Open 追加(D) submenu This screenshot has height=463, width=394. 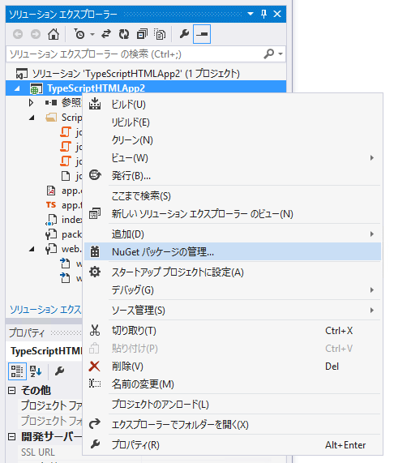[233, 234]
